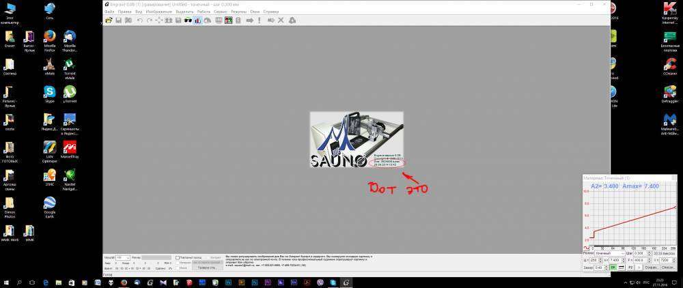
Task: Click the save diskette toolbar icon
Action: [118, 21]
